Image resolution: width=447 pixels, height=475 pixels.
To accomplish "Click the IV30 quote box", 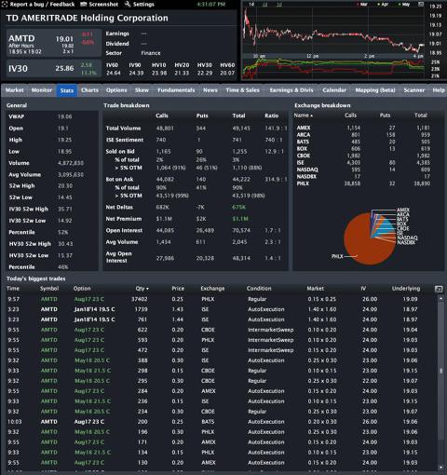I will tap(54, 68).
